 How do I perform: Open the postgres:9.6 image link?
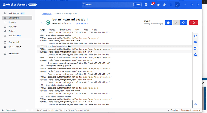(82, 23)
